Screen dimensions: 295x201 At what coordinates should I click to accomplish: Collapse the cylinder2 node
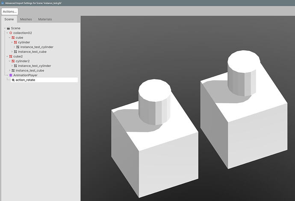coord(9,61)
